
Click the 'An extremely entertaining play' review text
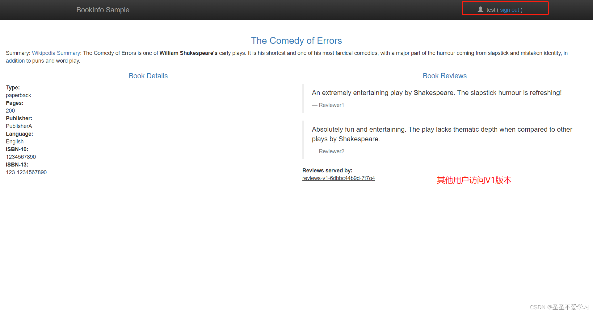tap(437, 93)
